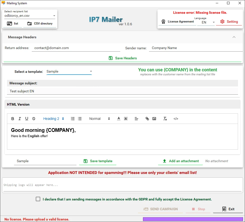
Task: Click the template name field Sample
Action: tap(45, 161)
